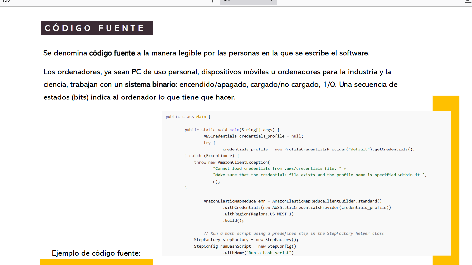Select the draw annotation tool icon
The width and height of the screenshot is (472, 265).
click(468, 1)
